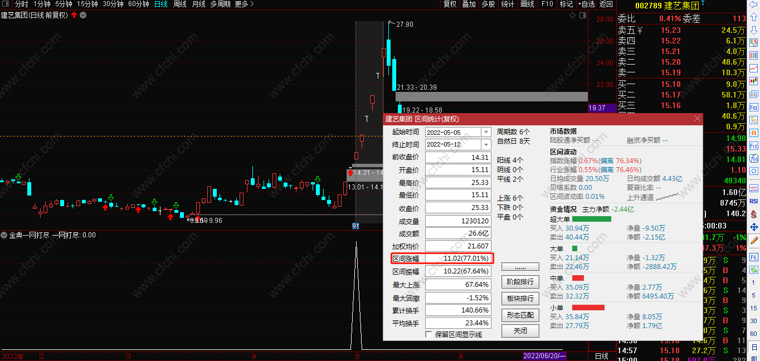This screenshot has height=361, width=760.
Task: Expand the 更多 periods menu
Action: pyautogui.click(x=244, y=4)
